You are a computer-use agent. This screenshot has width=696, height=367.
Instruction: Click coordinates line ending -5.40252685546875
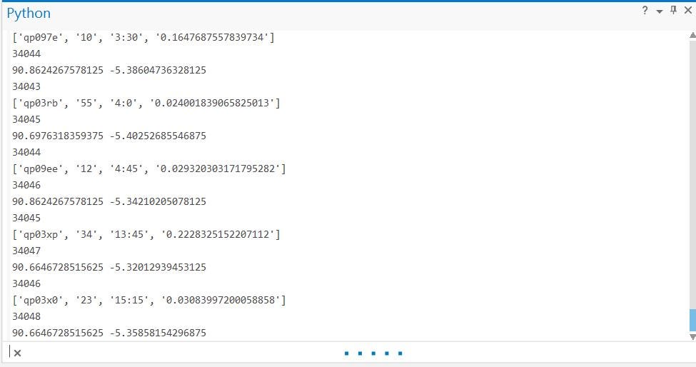point(109,136)
